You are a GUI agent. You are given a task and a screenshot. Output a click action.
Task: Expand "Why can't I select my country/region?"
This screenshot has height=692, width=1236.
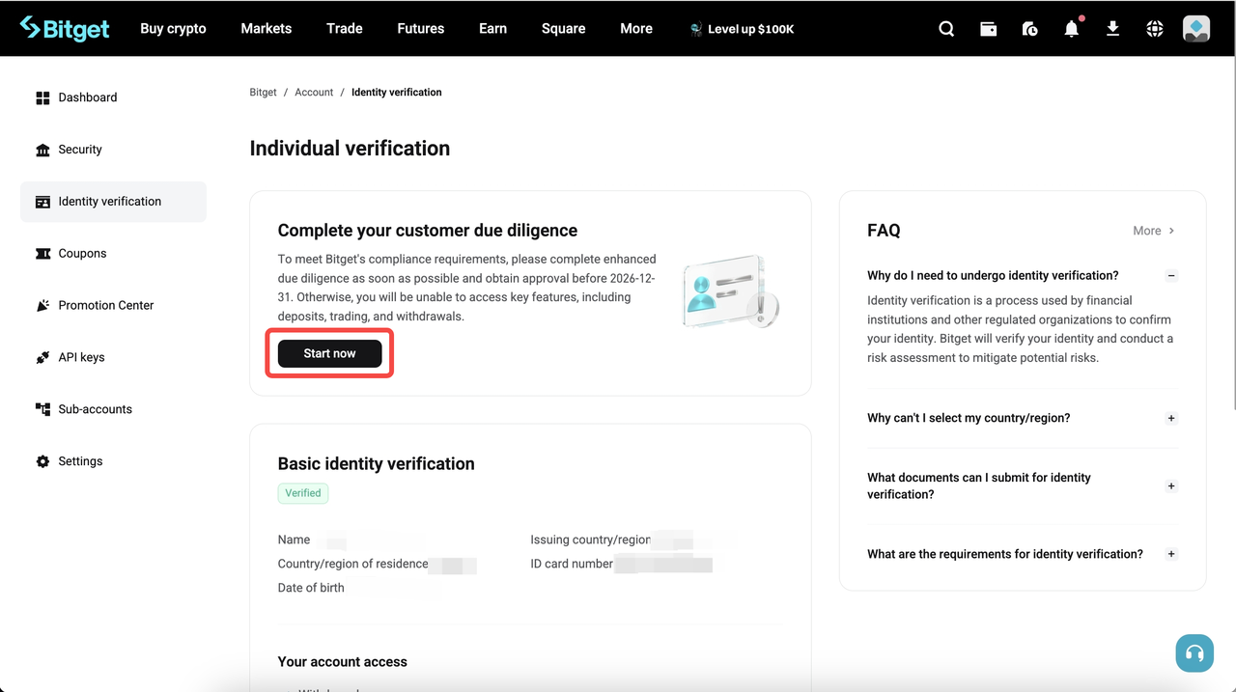1170,418
